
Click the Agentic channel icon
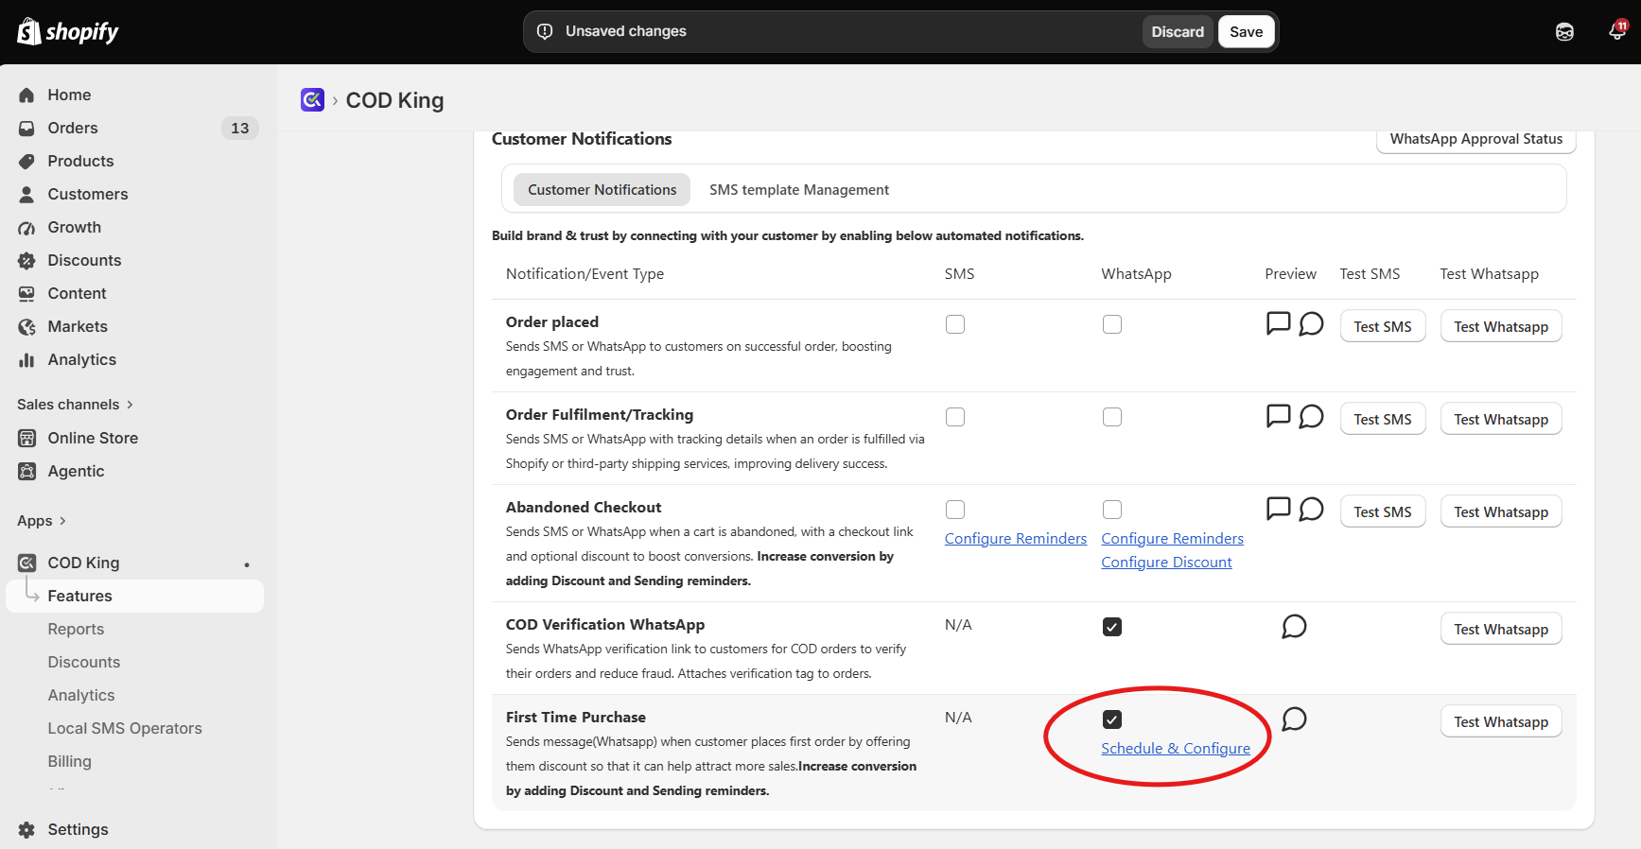26,471
